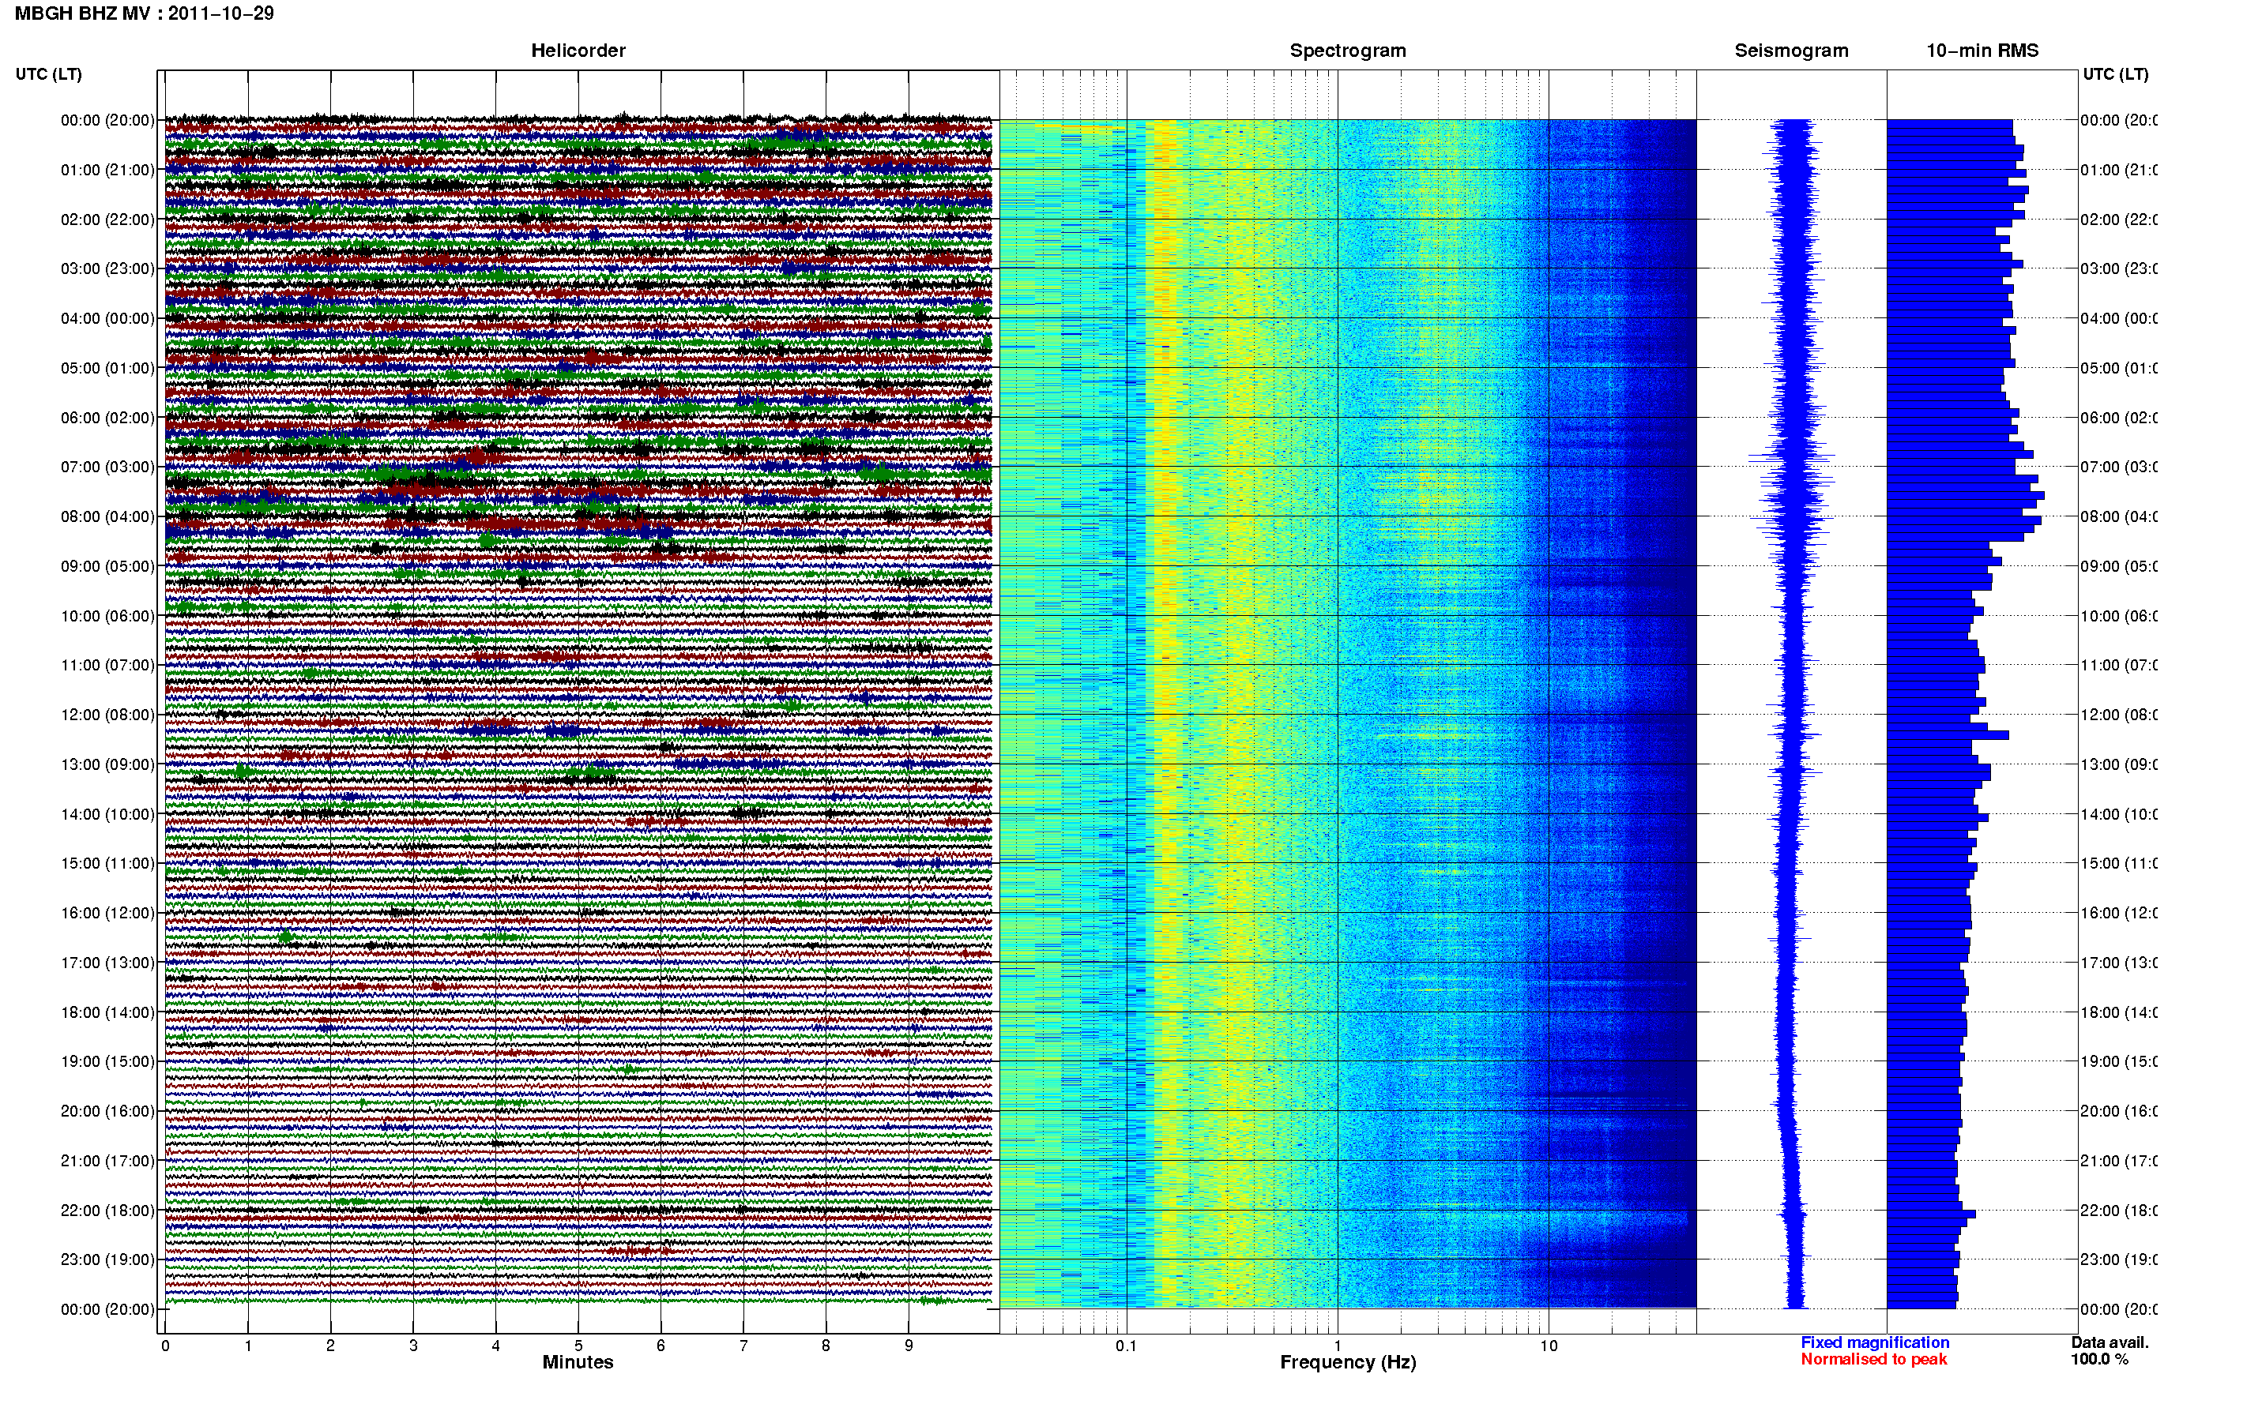The height and width of the screenshot is (1404, 2247).
Task: Click the 'Data avail.' label
Action: [2110, 1342]
